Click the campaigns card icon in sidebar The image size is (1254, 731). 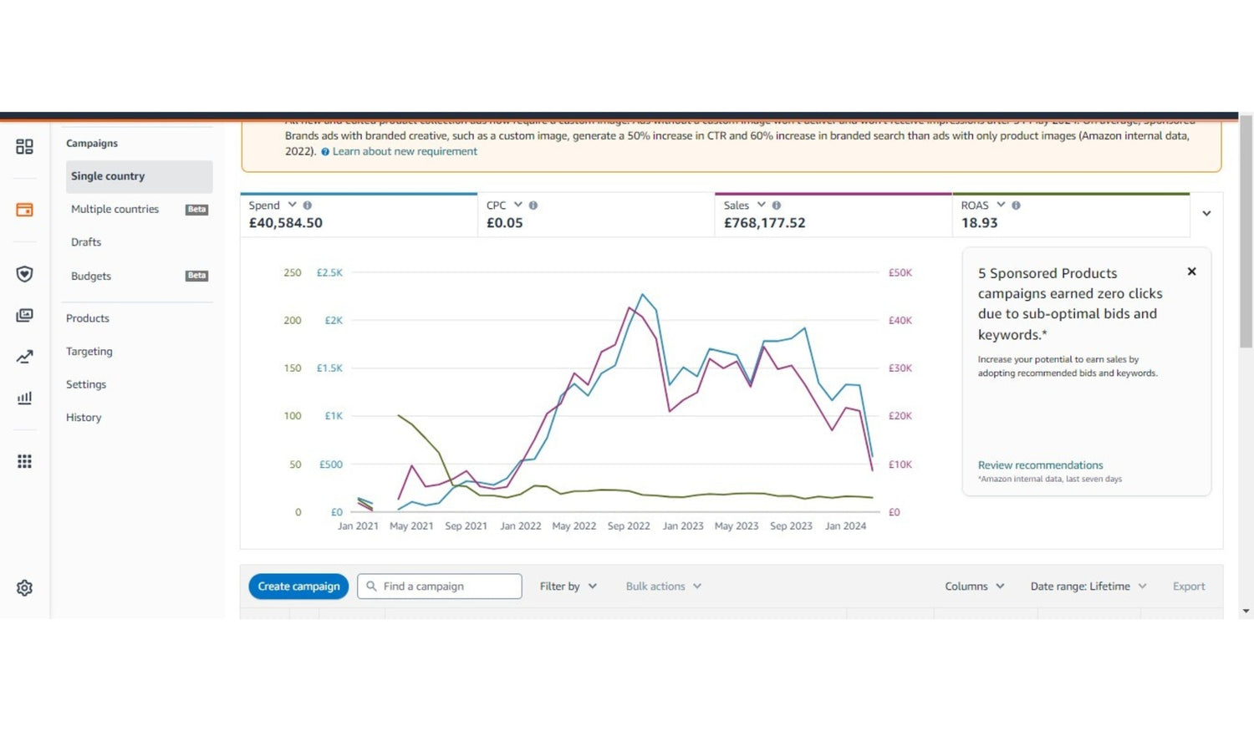pos(24,210)
